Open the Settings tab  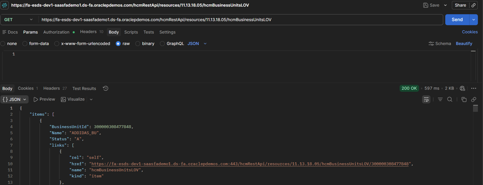pyautogui.click(x=167, y=32)
